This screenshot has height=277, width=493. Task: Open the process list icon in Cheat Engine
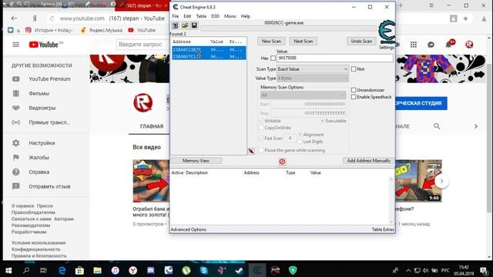click(175, 25)
